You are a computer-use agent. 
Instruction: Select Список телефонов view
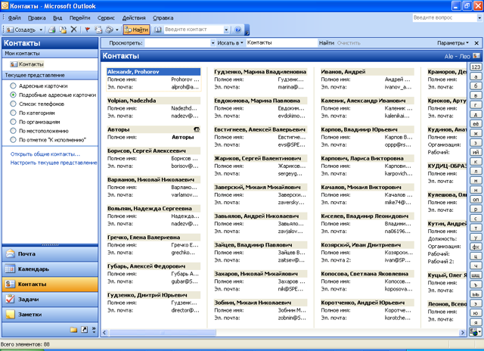coord(37,104)
